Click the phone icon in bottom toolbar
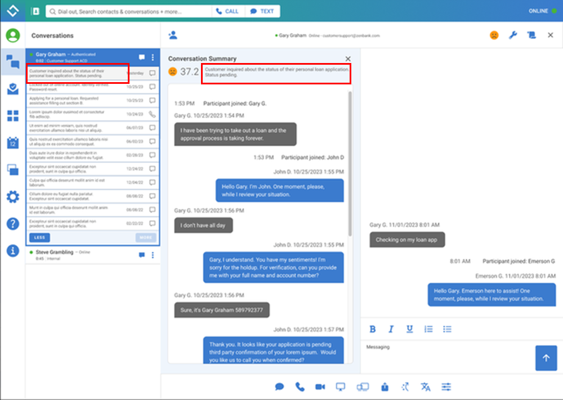Screen dimensions: 563x400 pos(300,387)
